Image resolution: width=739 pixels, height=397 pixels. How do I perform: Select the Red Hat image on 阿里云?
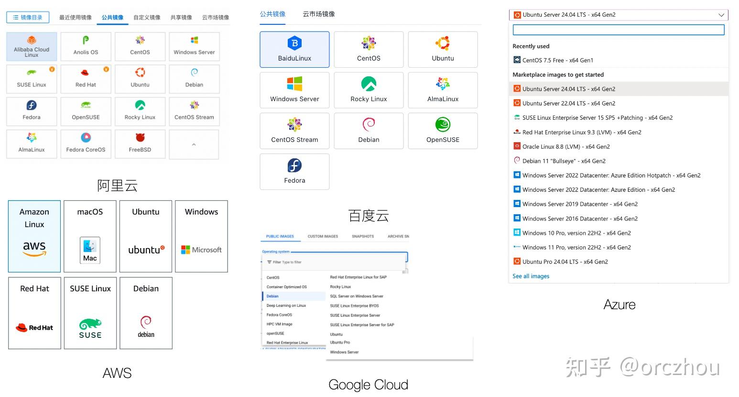(85, 79)
